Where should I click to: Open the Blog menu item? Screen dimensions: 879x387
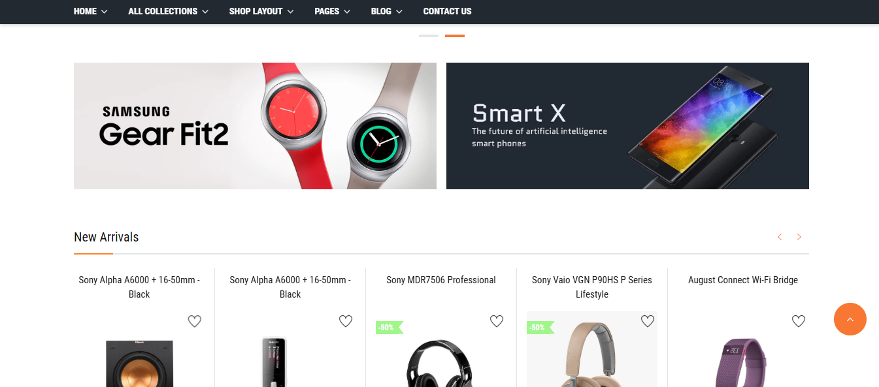point(387,11)
